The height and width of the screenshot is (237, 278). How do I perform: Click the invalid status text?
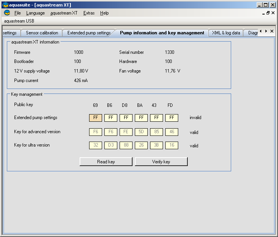point(195,118)
